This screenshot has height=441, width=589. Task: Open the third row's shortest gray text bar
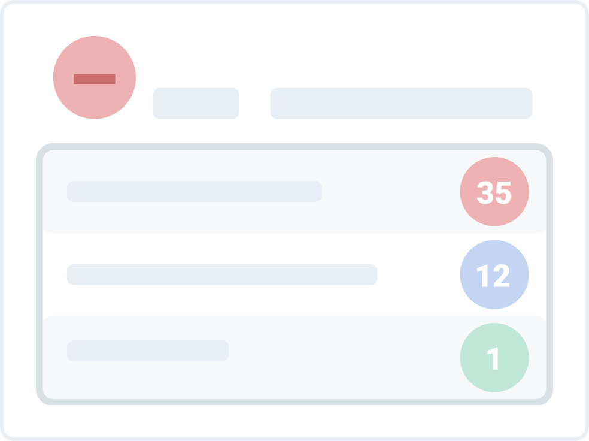click(x=148, y=351)
